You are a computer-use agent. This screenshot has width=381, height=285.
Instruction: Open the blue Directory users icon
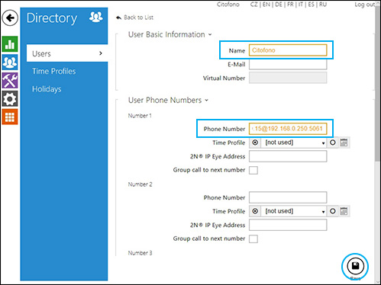[10, 62]
